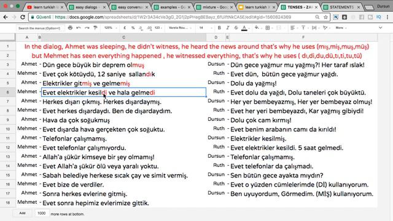393x221 pixels.
Task: Open the horizontal align dropdown
Action: tap(293, 28)
